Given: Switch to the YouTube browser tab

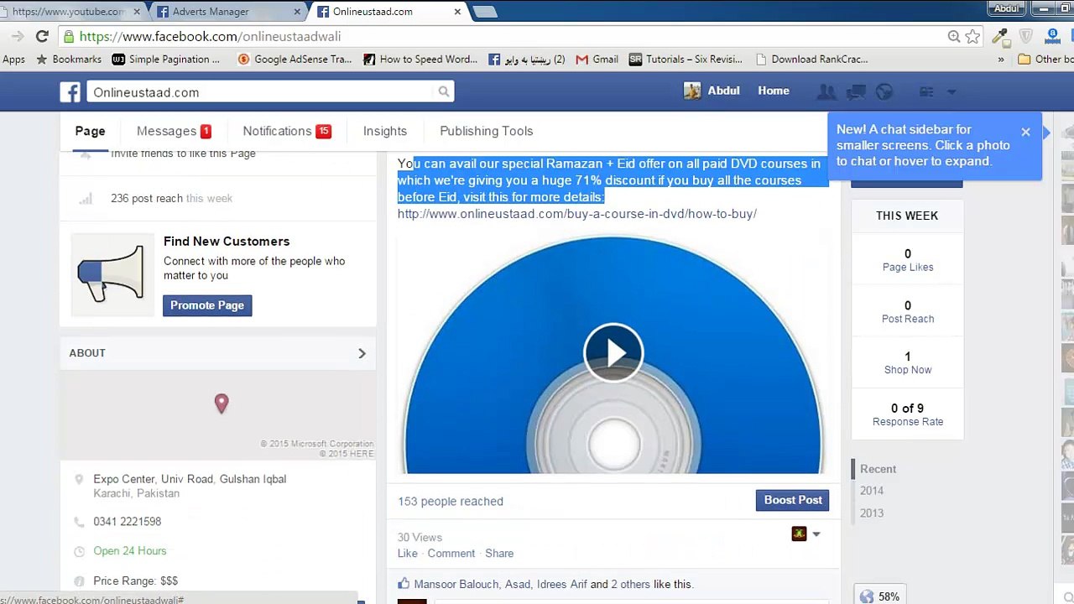Looking at the screenshot, I should point(67,12).
